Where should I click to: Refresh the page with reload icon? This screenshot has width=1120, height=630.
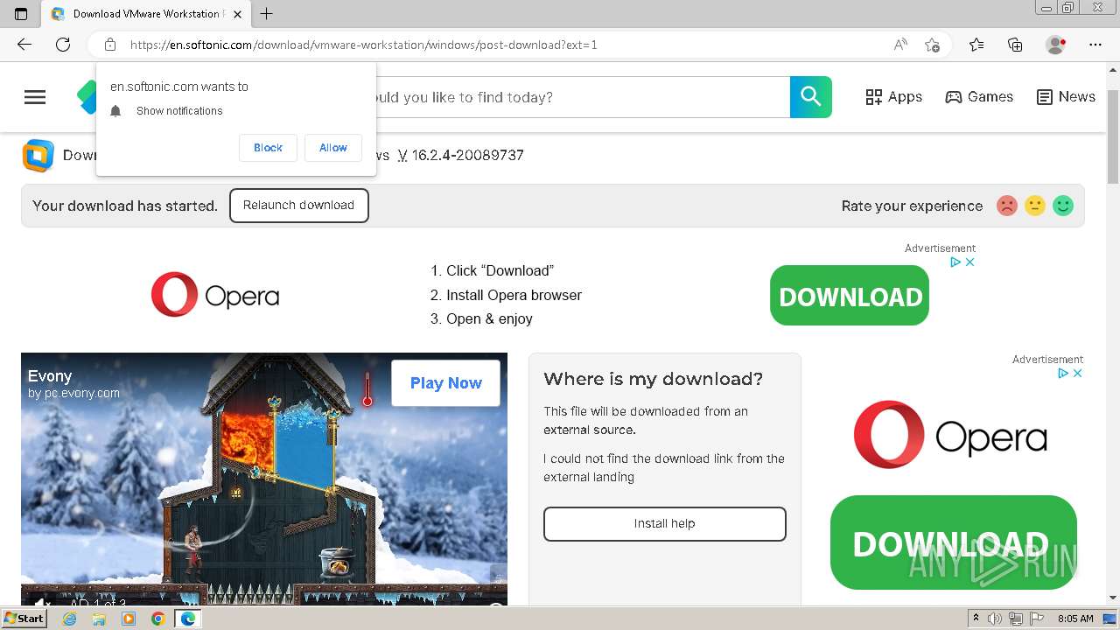63,45
